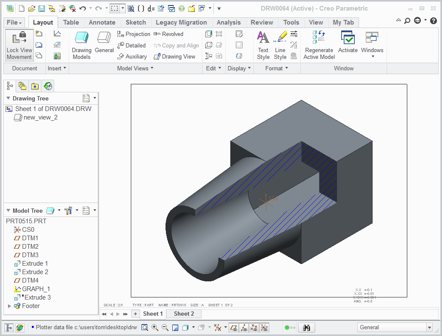Switch to the Legacy Migration tab
The image size is (442, 336).
coord(181,22)
